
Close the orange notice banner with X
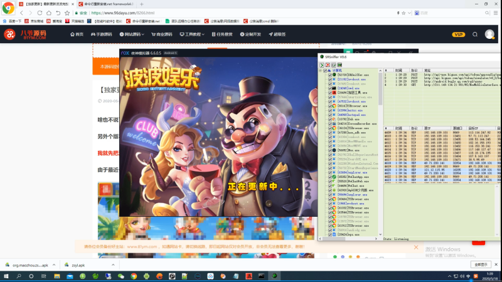pyautogui.click(x=416, y=247)
